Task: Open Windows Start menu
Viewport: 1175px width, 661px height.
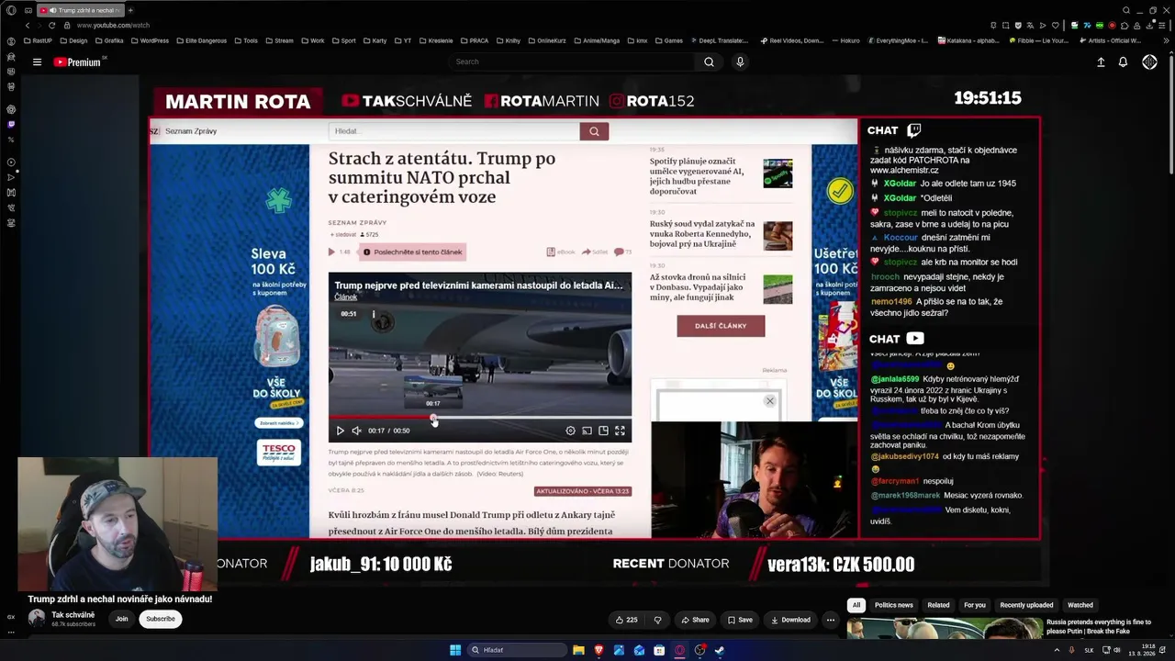Action: coord(454,650)
